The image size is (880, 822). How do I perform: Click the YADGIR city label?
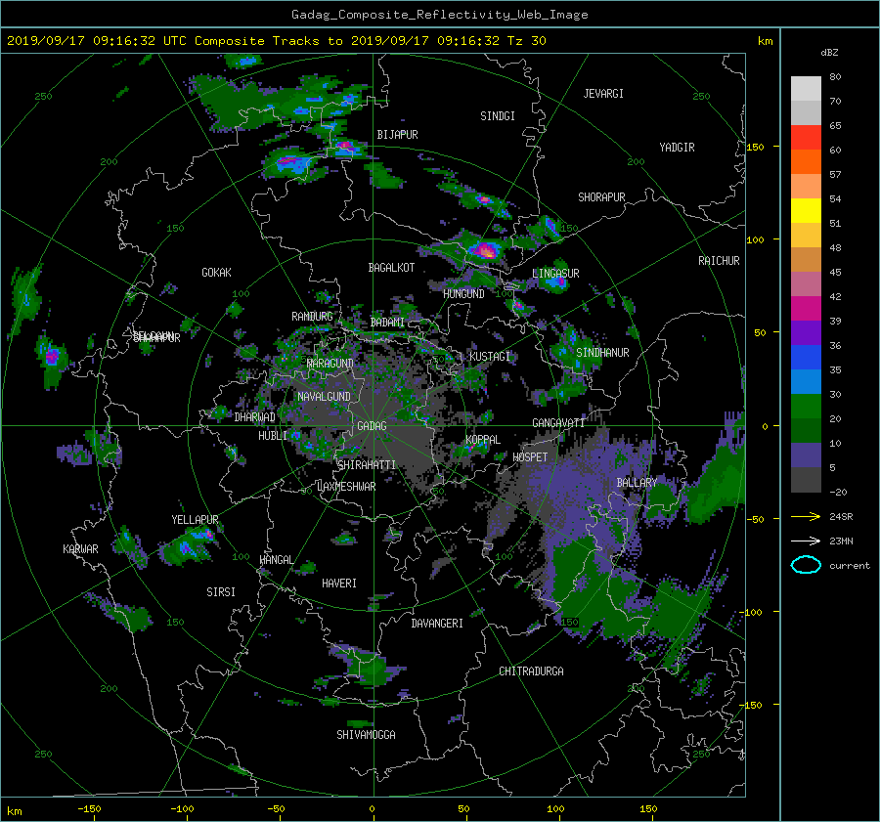(677, 147)
